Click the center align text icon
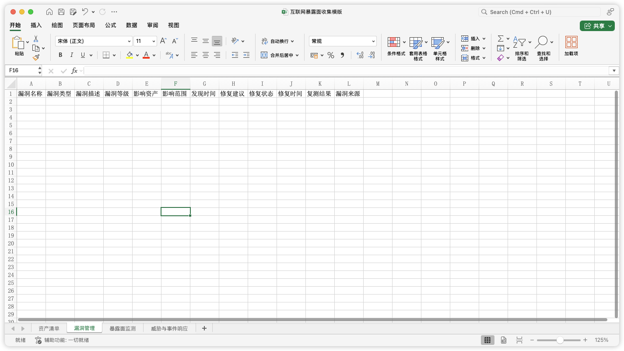This screenshot has width=624, height=351. (205, 55)
